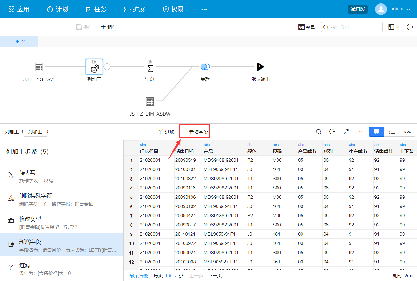Select the 过滤 step in step list

click(62, 269)
